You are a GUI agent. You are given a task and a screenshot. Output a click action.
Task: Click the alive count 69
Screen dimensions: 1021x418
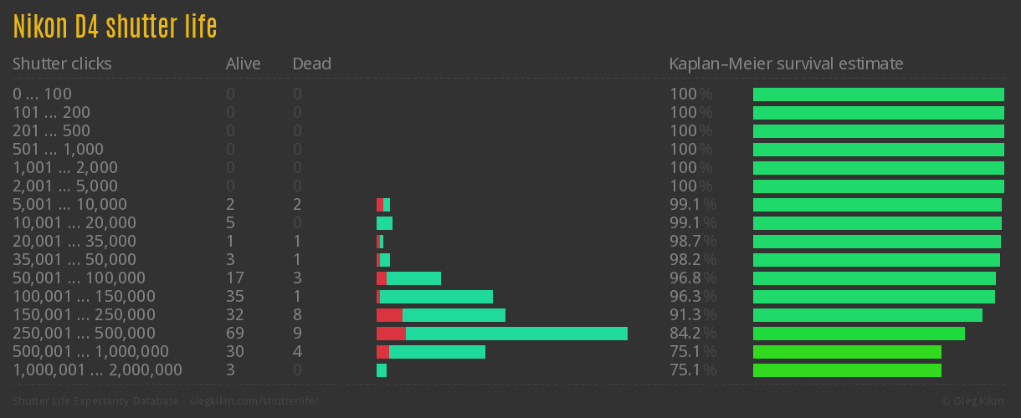[x=236, y=334]
